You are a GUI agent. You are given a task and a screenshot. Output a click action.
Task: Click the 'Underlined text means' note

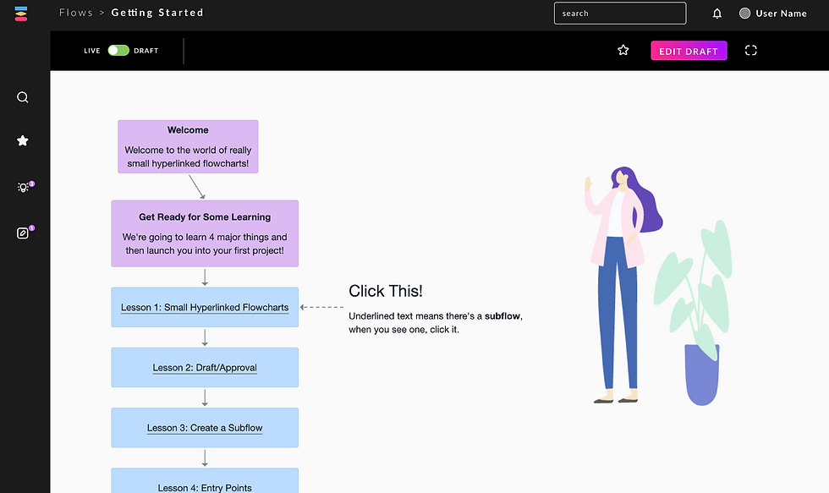point(435,323)
